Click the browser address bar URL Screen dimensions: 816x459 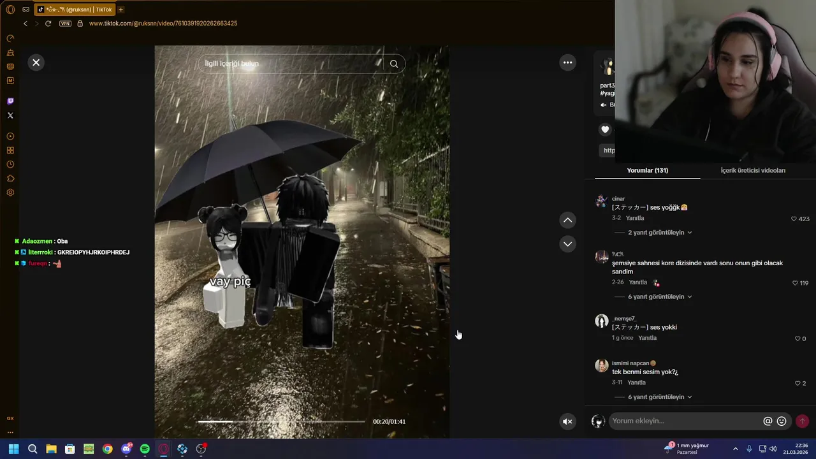point(163,24)
